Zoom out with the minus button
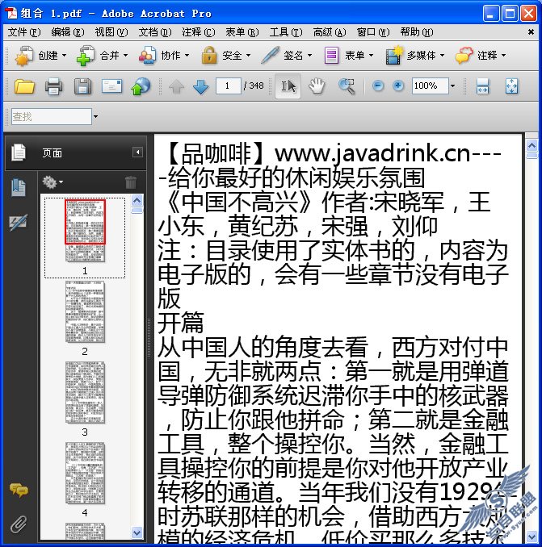542x547 pixels. (378, 86)
